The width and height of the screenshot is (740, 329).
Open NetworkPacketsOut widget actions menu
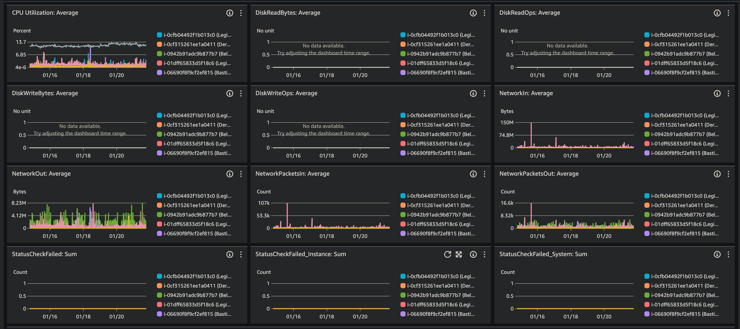tap(728, 174)
